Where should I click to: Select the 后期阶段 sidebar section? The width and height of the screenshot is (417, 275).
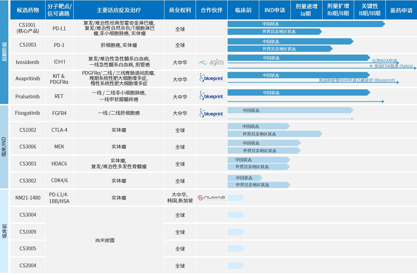tap(4, 52)
